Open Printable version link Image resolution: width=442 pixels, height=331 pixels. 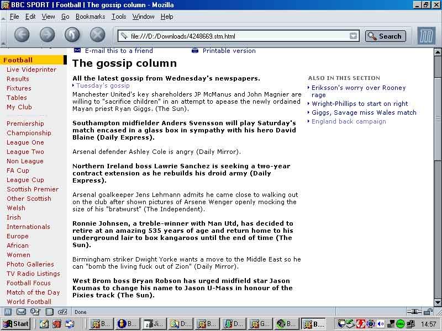tap(229, 51)
